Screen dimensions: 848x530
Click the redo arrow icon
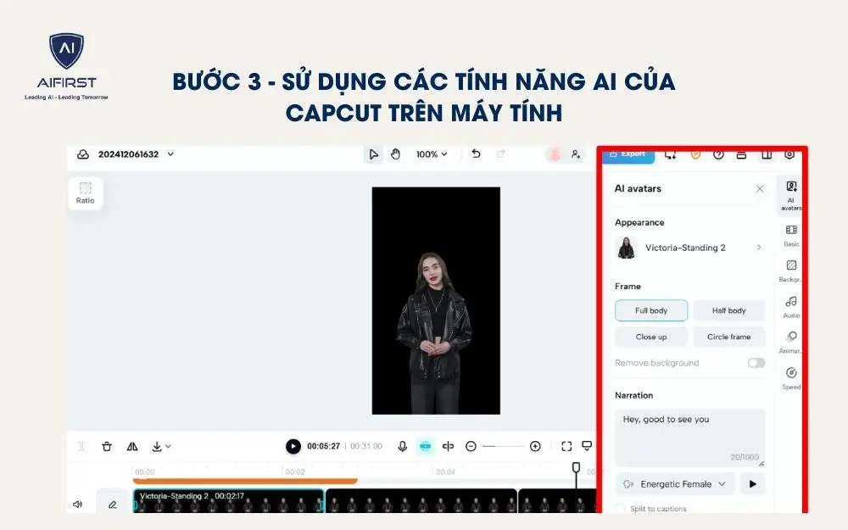click(x=501, y=154)
